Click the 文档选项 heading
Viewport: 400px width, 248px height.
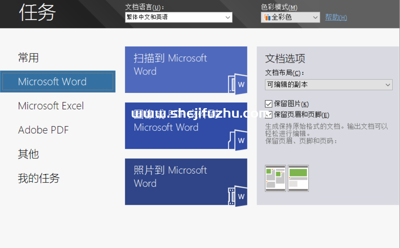point(285,59)
